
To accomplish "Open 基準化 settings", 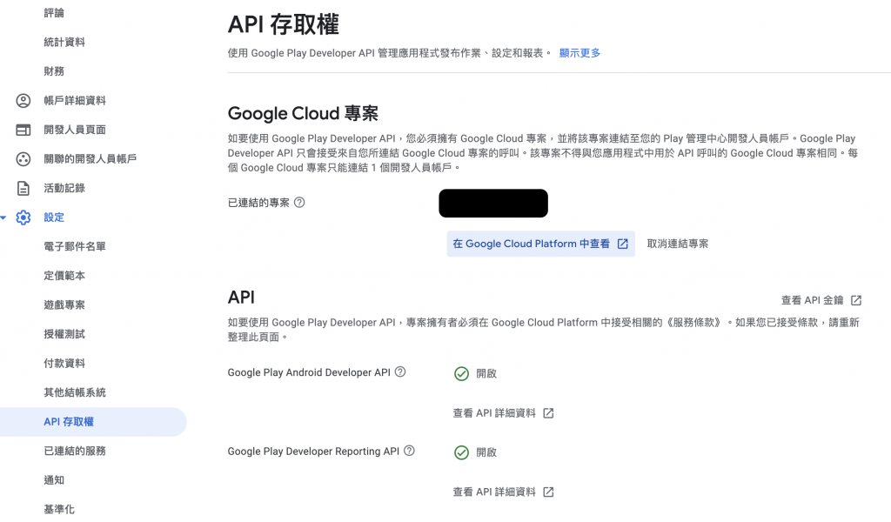I will tap(59, 510).
